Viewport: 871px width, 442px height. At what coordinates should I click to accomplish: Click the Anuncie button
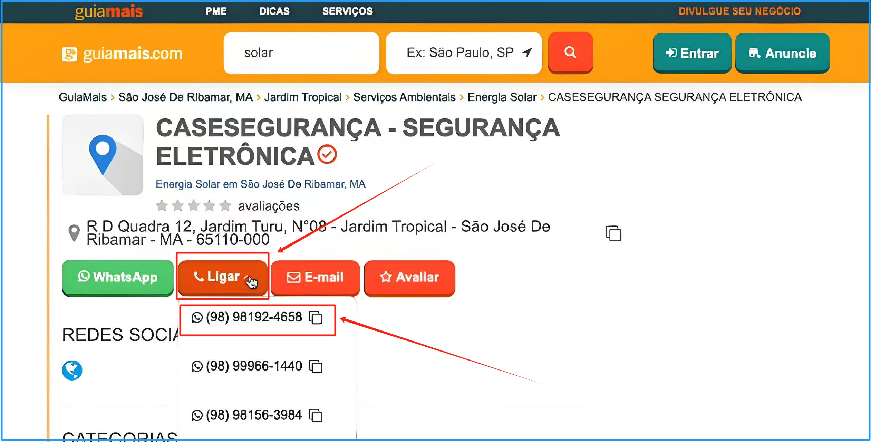[782, 53]
